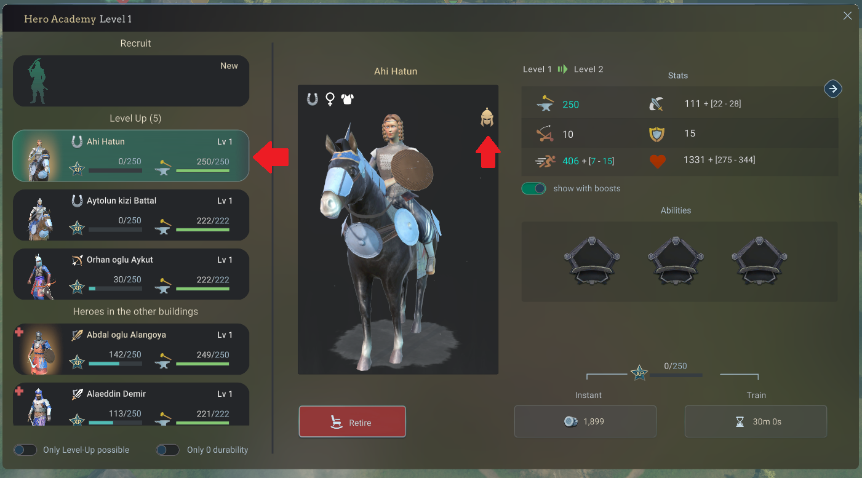
Task: Open the New recruit slot
Action: pyautogui.click(x=131, y=81)
